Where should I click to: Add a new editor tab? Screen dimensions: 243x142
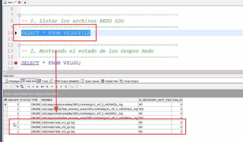pos(25,2)
